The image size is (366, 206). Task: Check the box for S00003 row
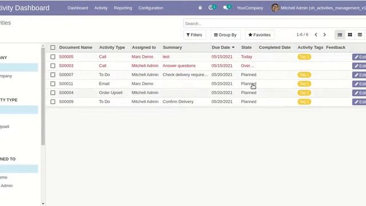pyautogui.click(x=53, y=66)
